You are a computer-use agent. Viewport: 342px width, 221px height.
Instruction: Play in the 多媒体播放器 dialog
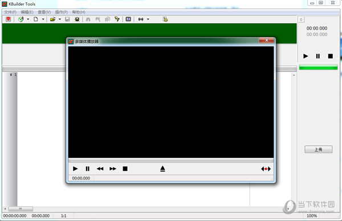pos(75,169)
